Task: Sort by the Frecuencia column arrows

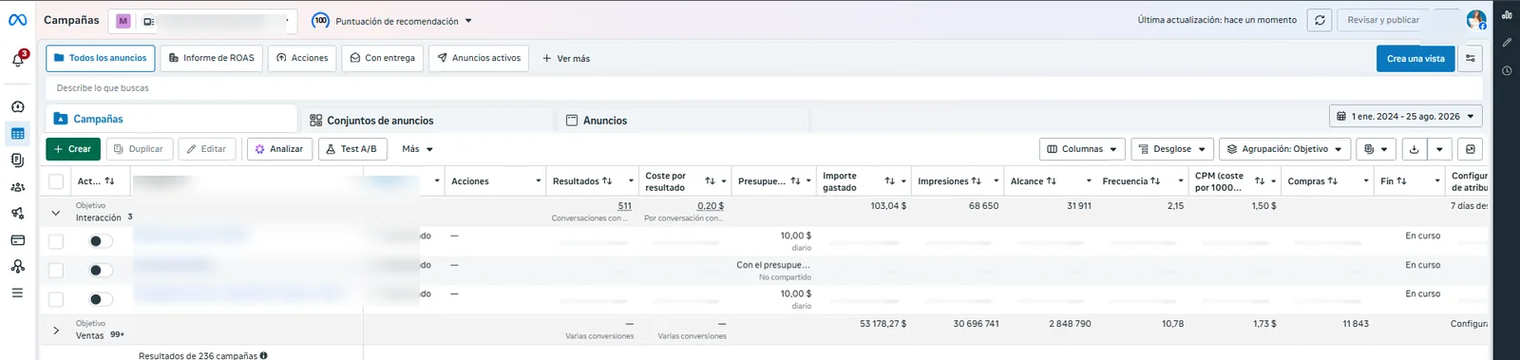Action: (x=1154, y=181)
